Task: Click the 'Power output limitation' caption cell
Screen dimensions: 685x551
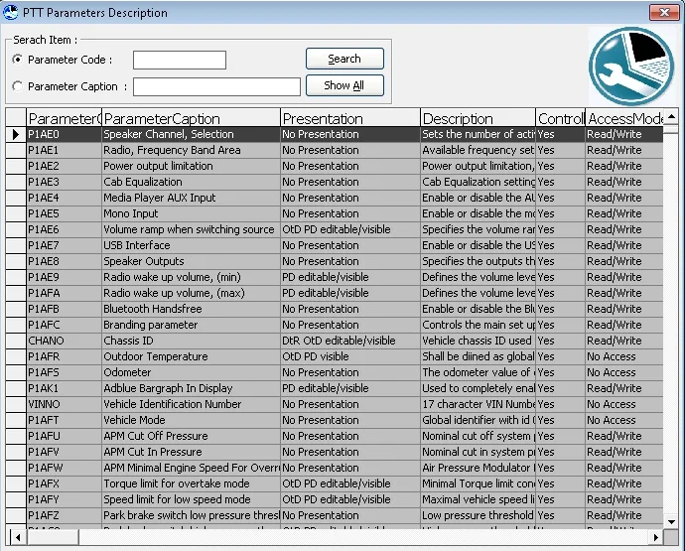Action: [191, 166]
